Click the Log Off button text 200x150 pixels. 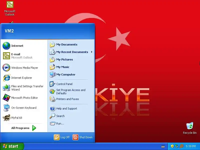pos(65,137)
